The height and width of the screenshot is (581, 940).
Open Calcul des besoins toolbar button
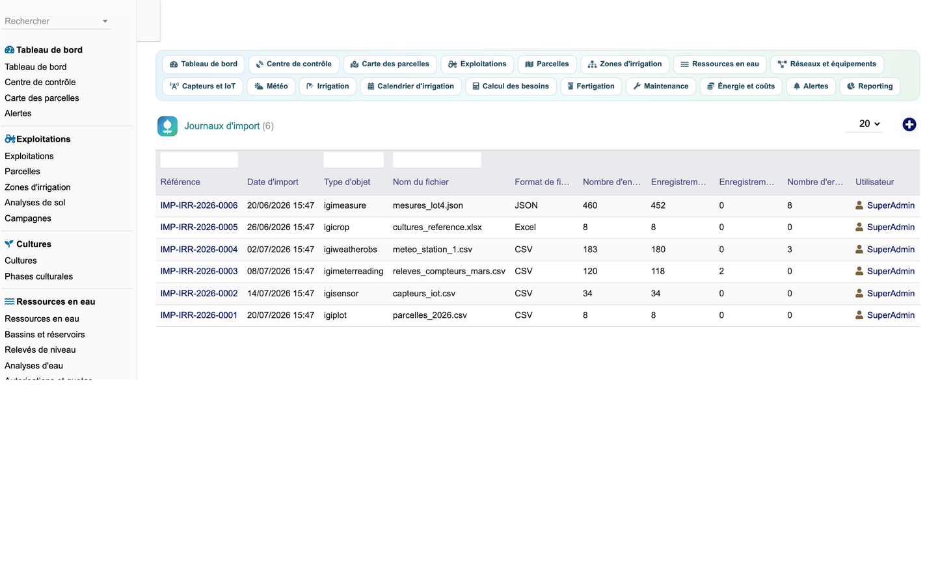(x=511, y=86)
